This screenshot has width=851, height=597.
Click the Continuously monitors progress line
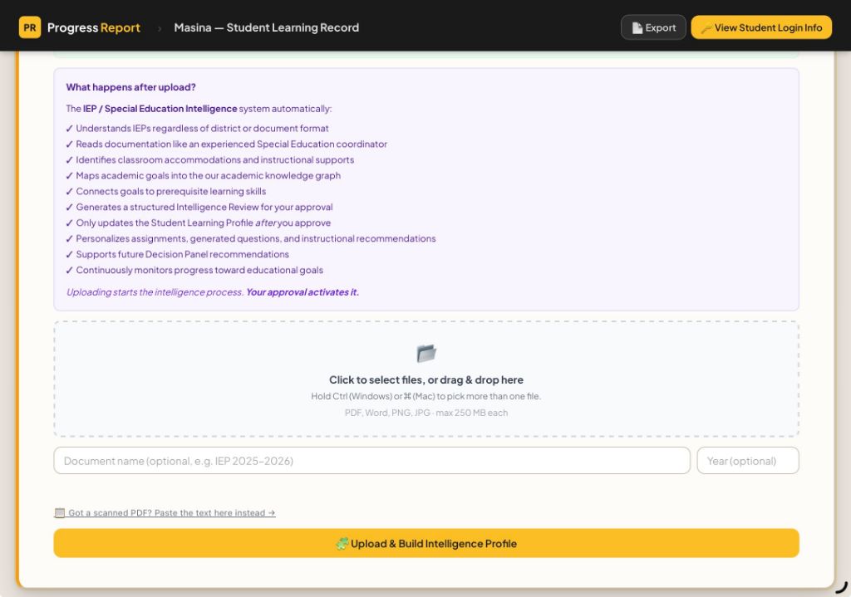click(x=194, y=270)
